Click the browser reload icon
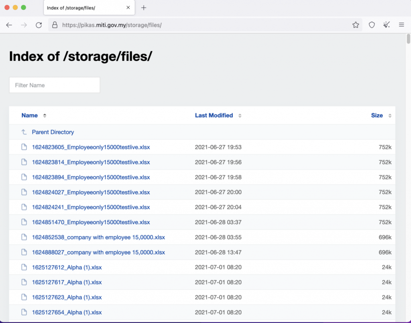This screenshot has width=411, height=323. [x=39, y=25]
